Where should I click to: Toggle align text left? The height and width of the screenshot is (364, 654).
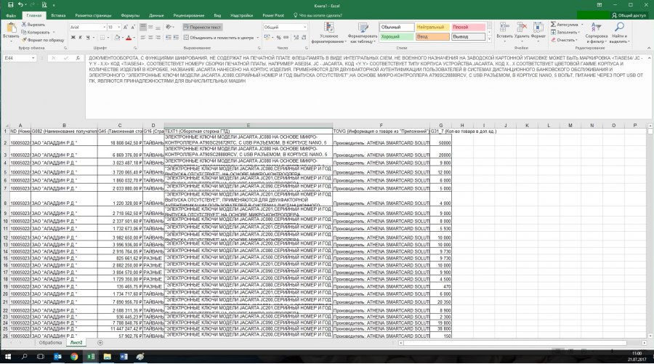(143, 38)
